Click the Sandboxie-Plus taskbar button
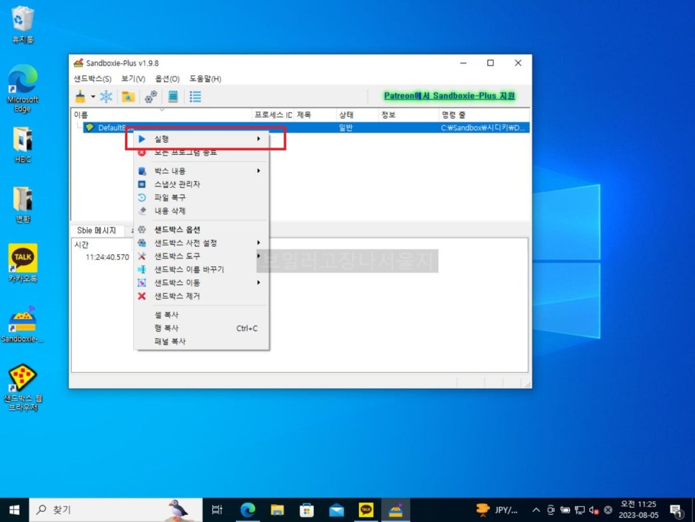Image resolution: width=695 pixels, height=522 pixels. (x=396, y=510)
